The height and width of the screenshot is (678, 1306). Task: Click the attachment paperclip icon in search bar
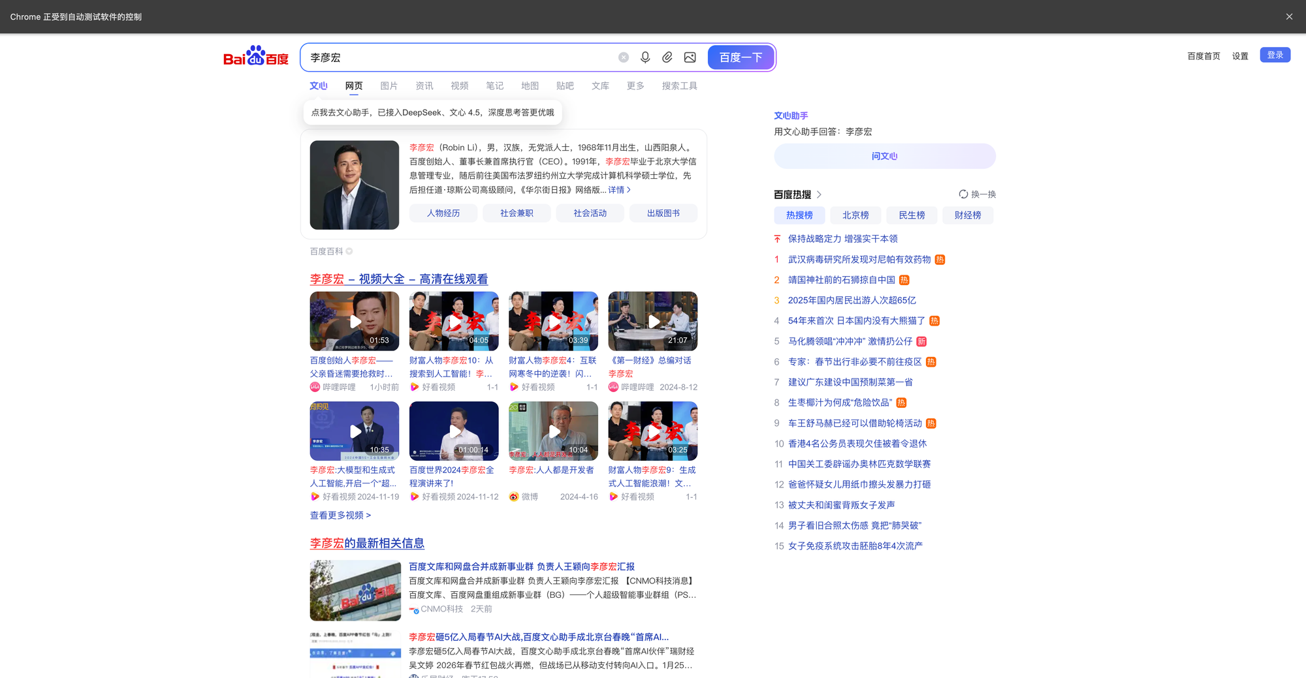point(667,57)
